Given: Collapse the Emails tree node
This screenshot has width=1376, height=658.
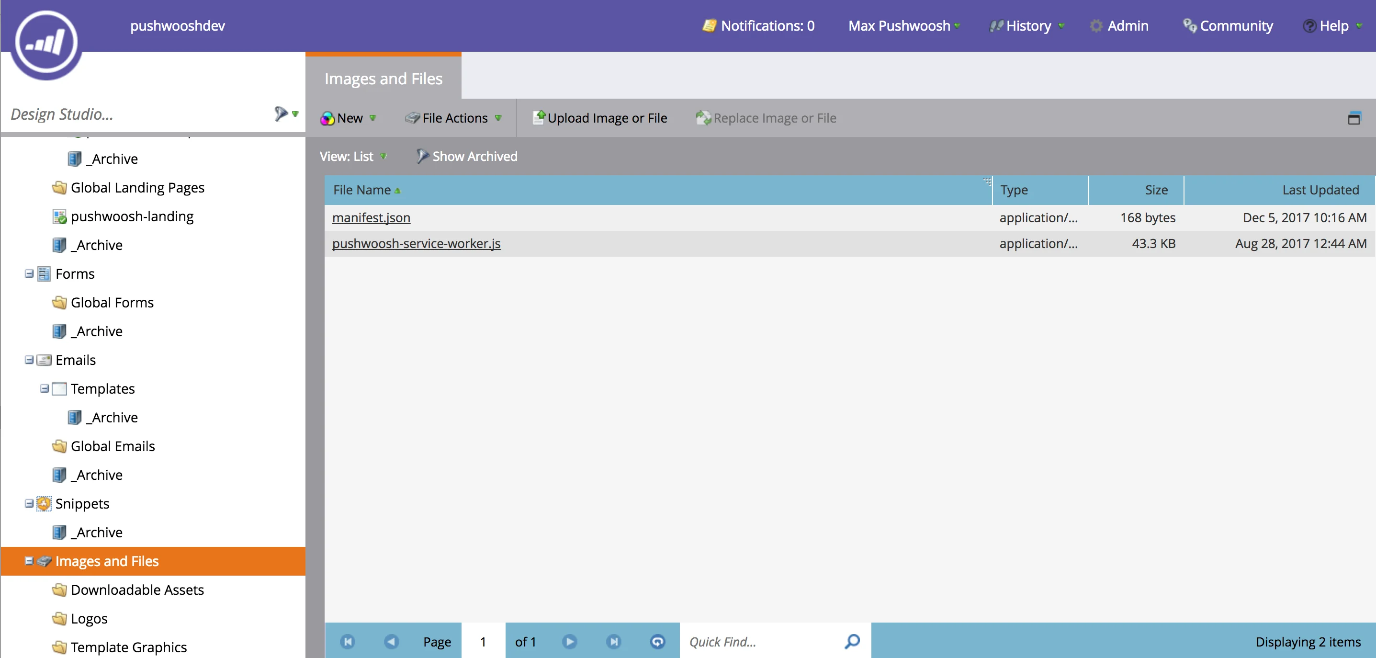Looking at the screenshot, I should (28, 360).
